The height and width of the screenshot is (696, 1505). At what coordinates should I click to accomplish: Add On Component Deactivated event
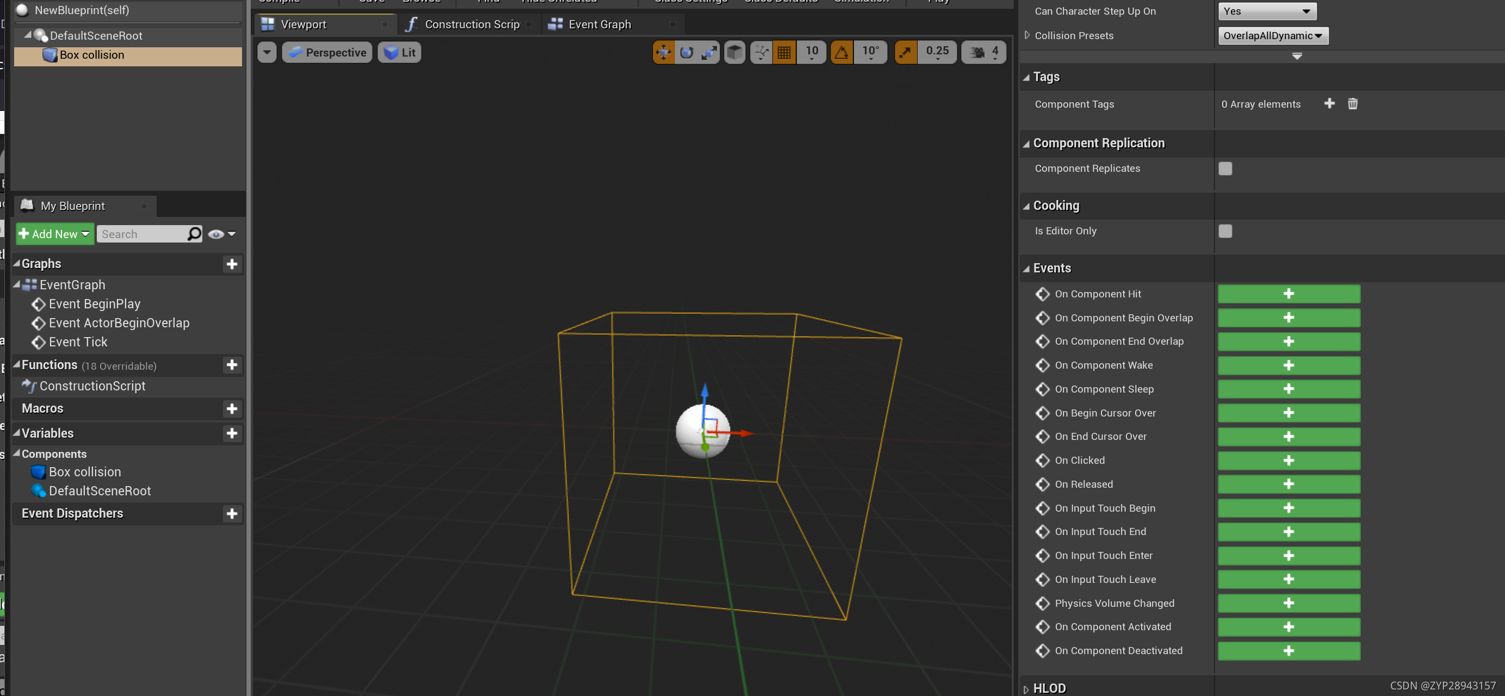[1289, 651]
